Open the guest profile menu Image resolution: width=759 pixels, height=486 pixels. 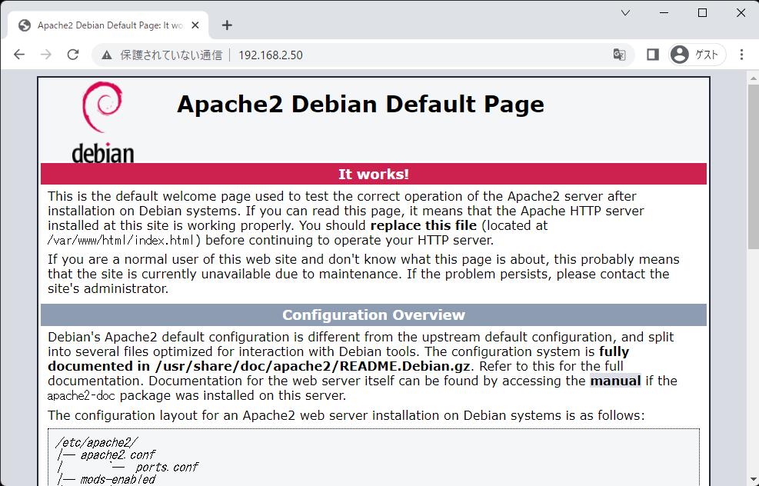[697, 55]
